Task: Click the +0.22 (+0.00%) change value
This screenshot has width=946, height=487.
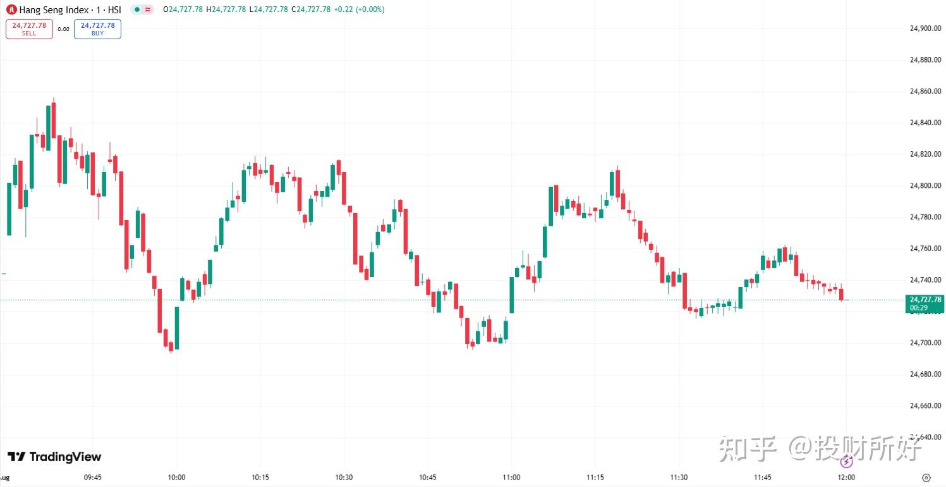Action: (358, 9)
